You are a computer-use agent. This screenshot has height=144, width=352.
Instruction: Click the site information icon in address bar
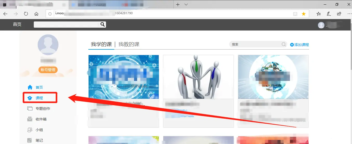coord(50,14)
